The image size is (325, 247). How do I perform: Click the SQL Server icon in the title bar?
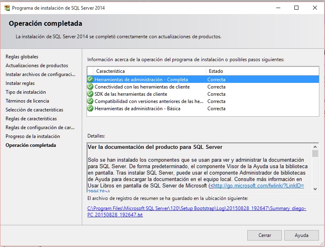[7, 7]
